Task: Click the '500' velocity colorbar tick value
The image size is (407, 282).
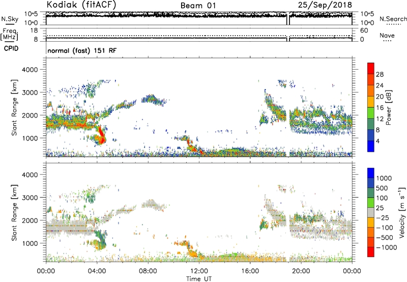Action: [x=382, y=188]
